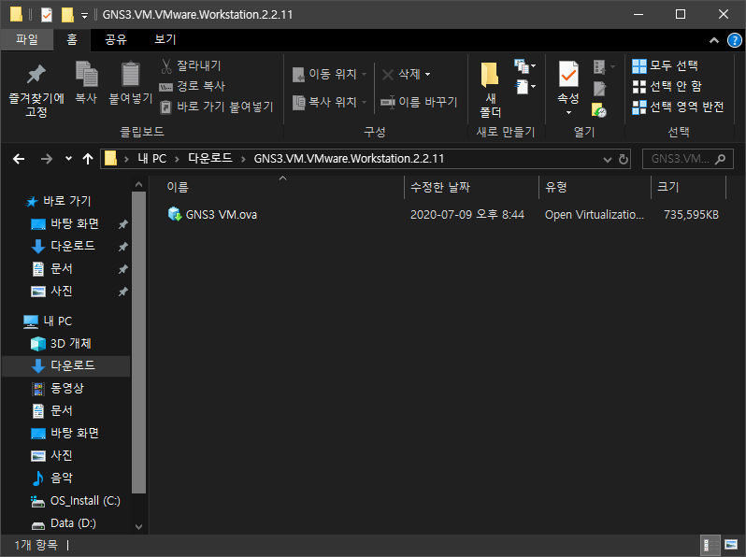Click the new folder icon in title bar
The height and width of the screenshot is (557, 746).
coord(67,15)
